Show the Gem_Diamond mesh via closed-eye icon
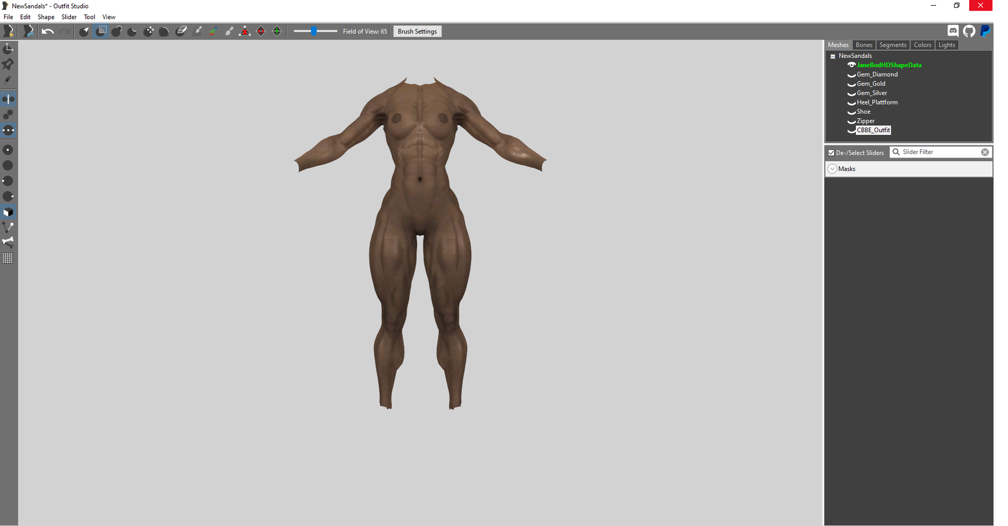The height and width of the screenshot is (526, 1008). pos(851,75)
